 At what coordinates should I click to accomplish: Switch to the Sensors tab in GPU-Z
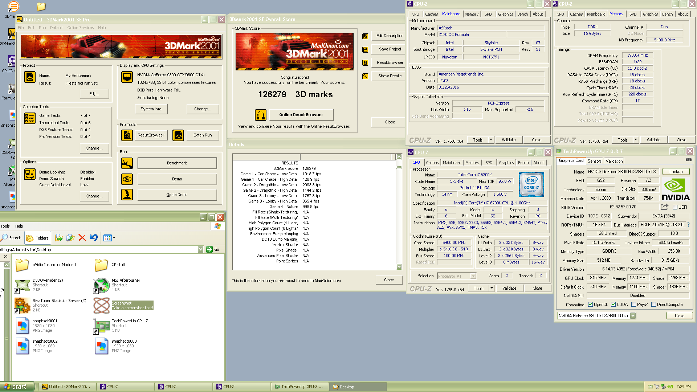[x=595, y=161]
